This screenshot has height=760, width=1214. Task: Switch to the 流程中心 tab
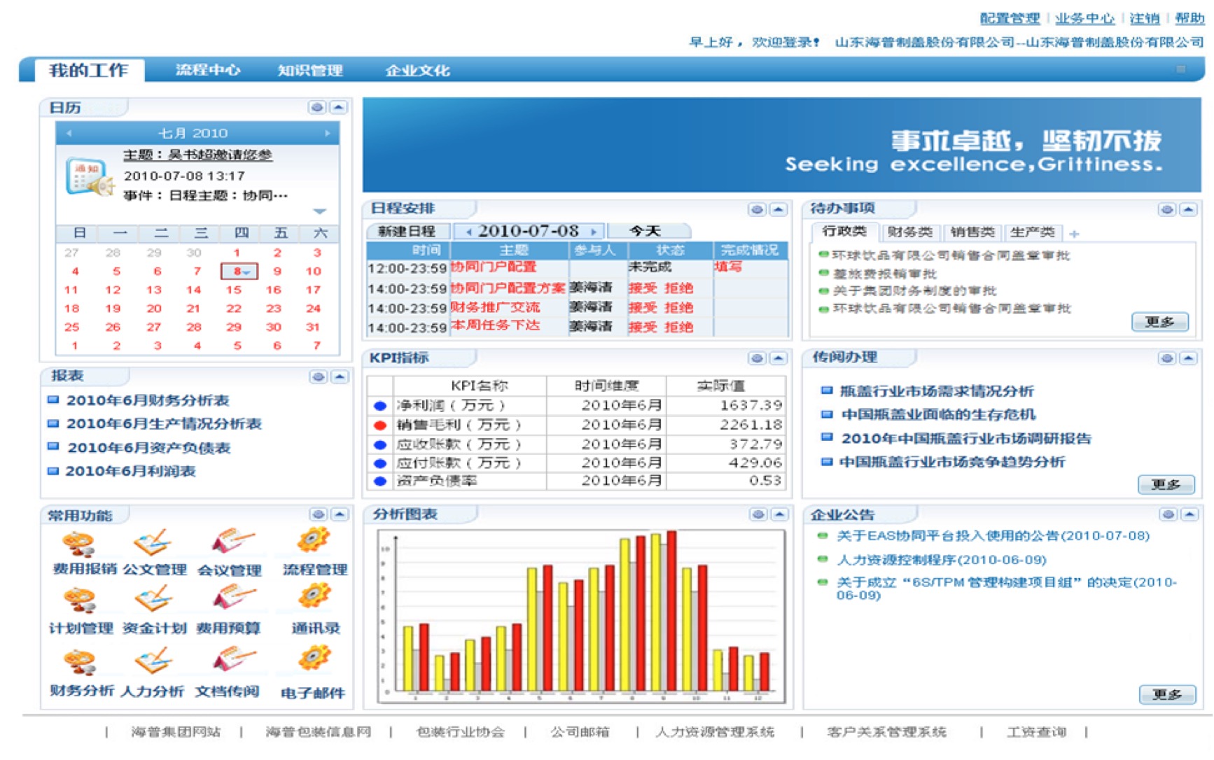[207, 70]
